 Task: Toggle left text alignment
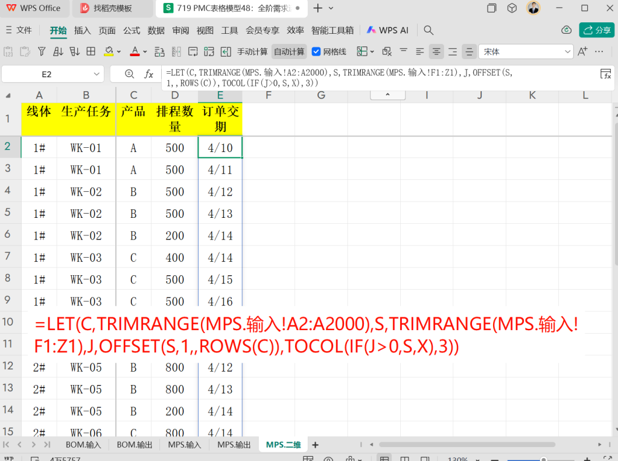pos(420,52)
